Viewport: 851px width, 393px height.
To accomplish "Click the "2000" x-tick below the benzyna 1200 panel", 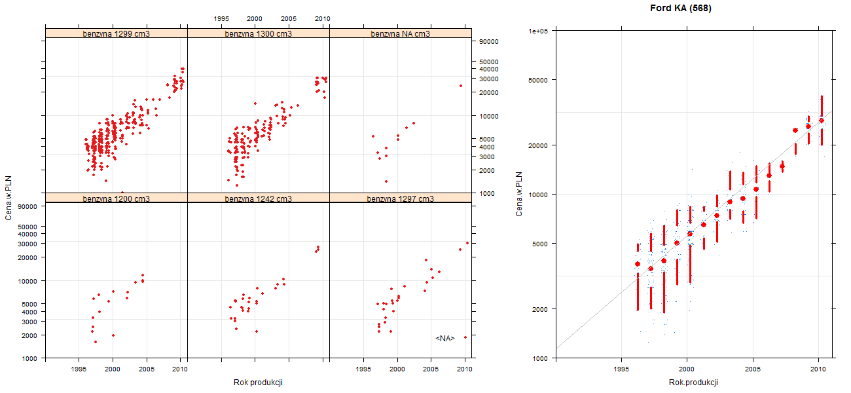I will click(113, 370).
